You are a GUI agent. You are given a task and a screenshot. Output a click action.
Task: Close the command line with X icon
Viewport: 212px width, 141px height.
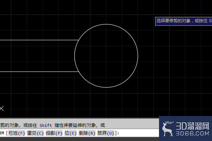(x=2, y=109)
